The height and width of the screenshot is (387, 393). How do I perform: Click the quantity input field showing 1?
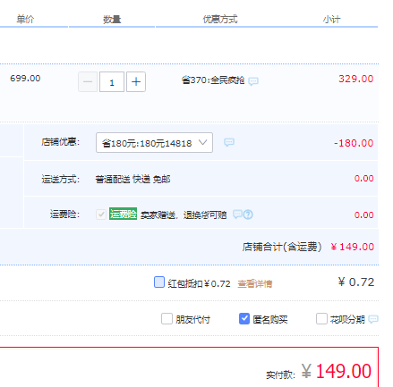pos(112,81)
